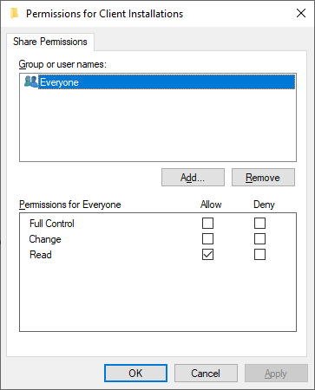Check Deny for Full Control

(259, 224)
